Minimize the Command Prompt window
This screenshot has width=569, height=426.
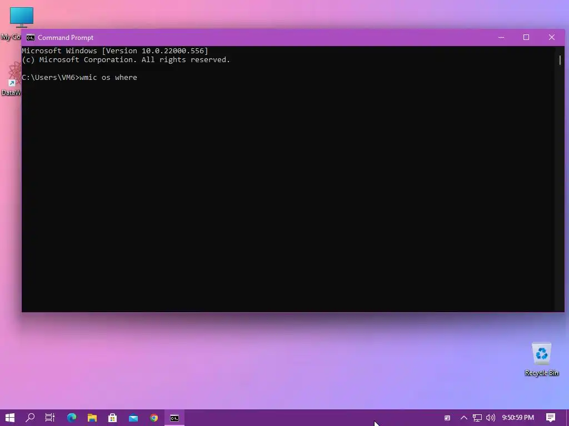pos(501,37)
